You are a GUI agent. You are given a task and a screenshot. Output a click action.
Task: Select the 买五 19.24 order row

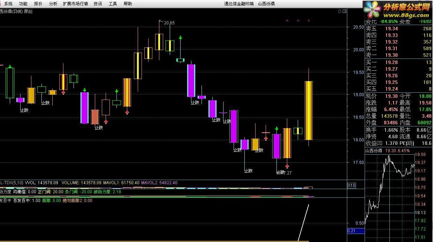click(x=399, y=89)
